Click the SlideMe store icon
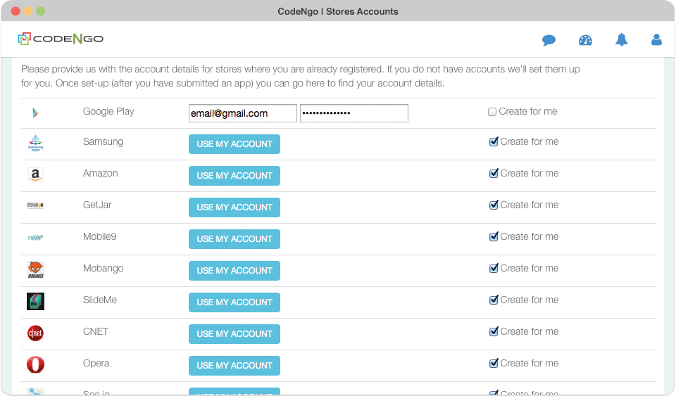 click(35, 301)
